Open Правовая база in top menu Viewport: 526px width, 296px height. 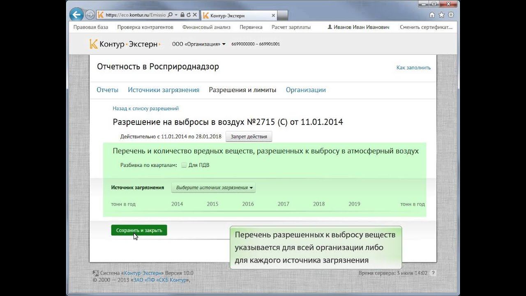click(91, 27)
